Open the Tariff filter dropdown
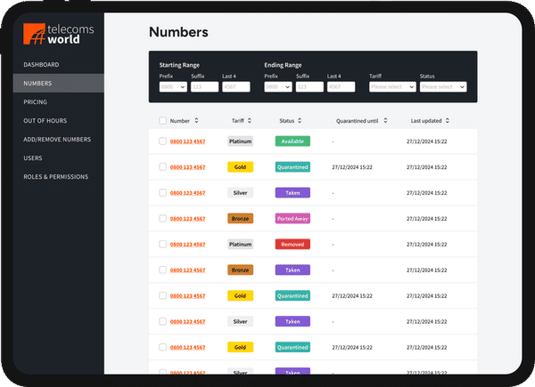The image size is (535, 387). (x=392, y=87)
